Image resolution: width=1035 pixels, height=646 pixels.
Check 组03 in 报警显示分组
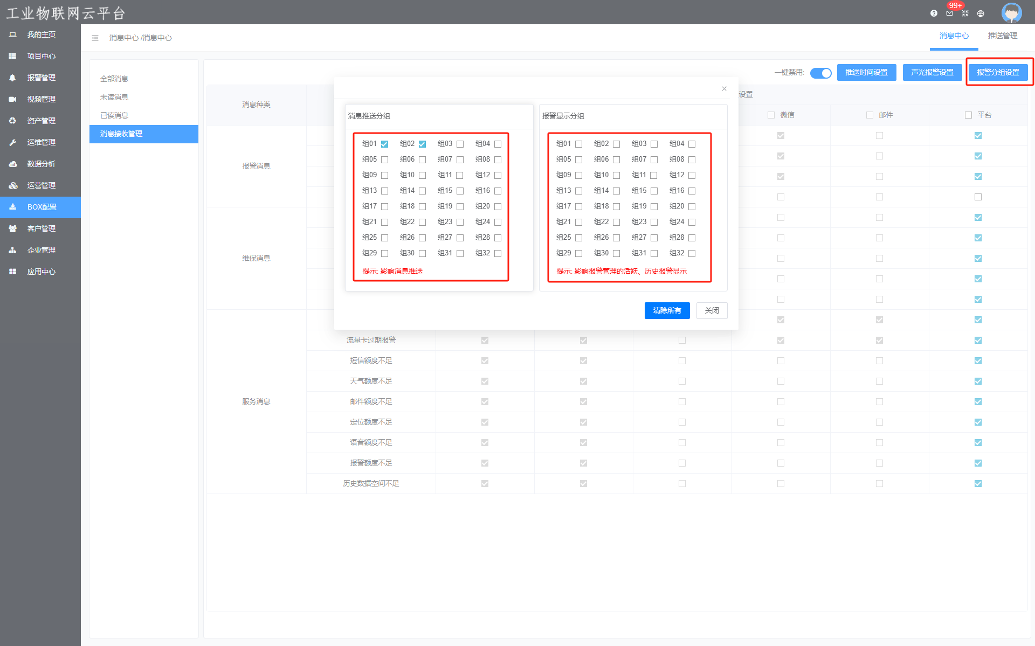pyautogui.click(x=654, y=144)
